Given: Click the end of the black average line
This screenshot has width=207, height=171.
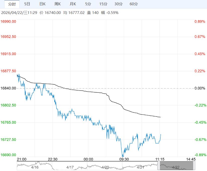Looking at the screenshot, I should 160,117.
